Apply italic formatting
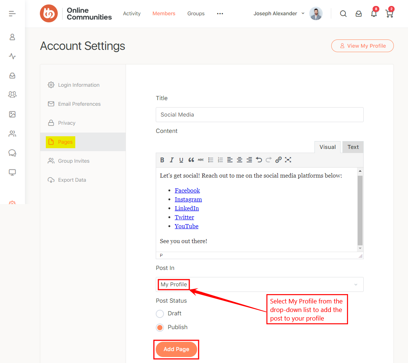Screen dimensions: 408x363 pyautogui.click(x=172, y=160)
